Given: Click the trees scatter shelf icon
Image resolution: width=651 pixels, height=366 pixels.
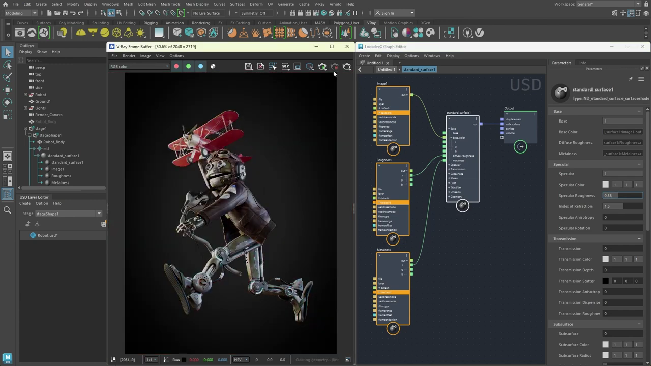Looking at the screenshot, I should click(x=346, y=33).
